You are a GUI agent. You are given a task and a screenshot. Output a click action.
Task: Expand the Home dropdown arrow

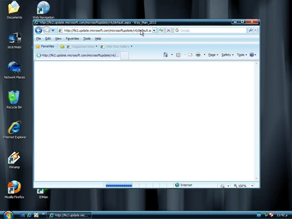pos(172,55)
